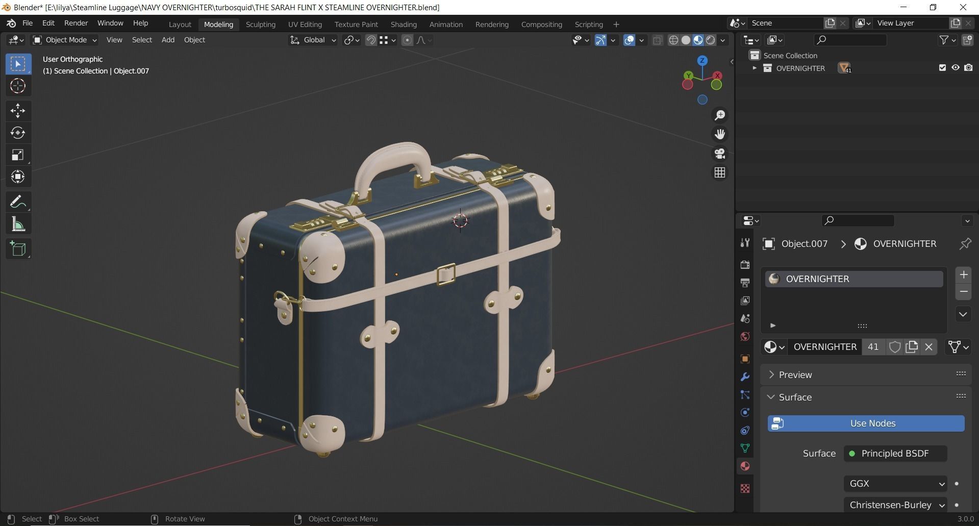The width and height of the screenshot is (979, 526).
Task: Open Christensen-Burley subsurface method dropdown
Action: (895, 505)
